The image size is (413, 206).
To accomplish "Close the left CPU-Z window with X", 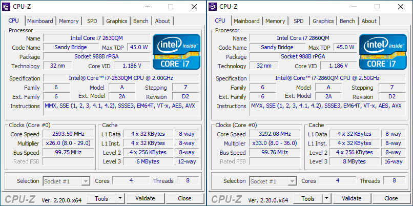I will click(194, 7).
